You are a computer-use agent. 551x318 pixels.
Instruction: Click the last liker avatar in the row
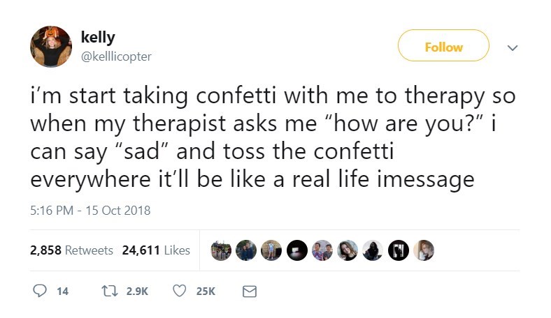pos(424,250)
